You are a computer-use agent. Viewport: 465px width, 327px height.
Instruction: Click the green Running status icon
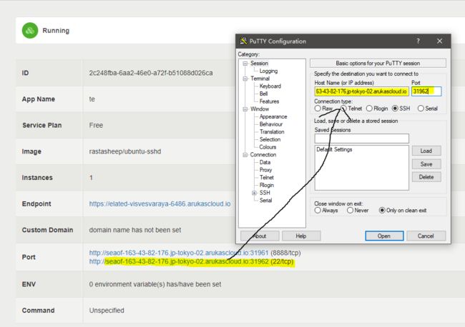(30, 31)
